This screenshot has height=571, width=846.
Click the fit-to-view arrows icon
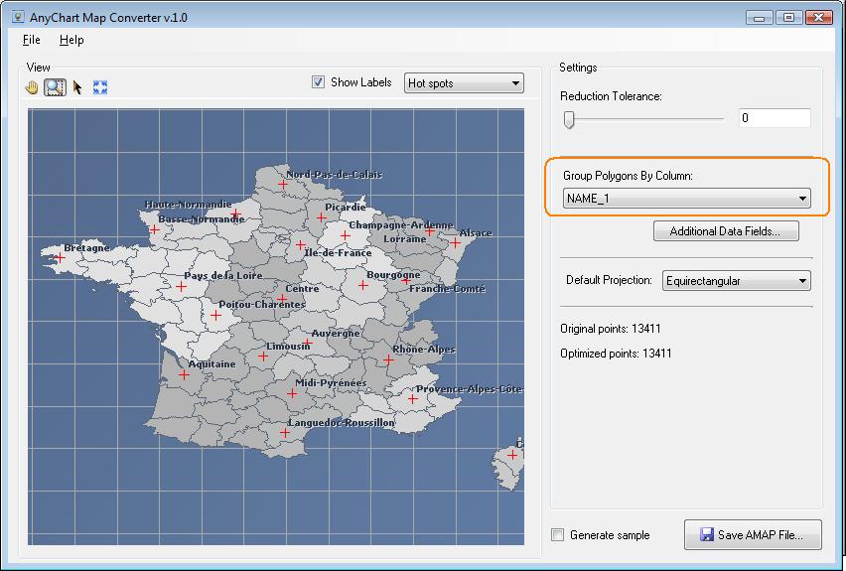99,87
